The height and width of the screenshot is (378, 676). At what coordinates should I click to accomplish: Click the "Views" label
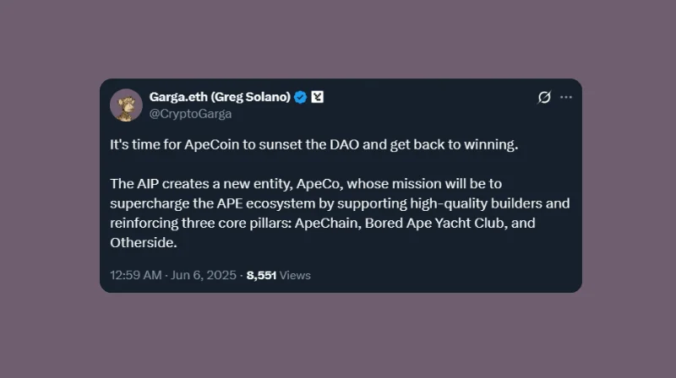[295, 275]
